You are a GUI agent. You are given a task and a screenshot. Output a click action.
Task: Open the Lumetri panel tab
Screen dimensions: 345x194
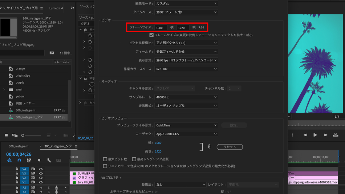[56, 8]
